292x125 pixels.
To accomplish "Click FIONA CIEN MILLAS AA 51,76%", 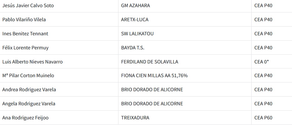I will pos(154,76).
